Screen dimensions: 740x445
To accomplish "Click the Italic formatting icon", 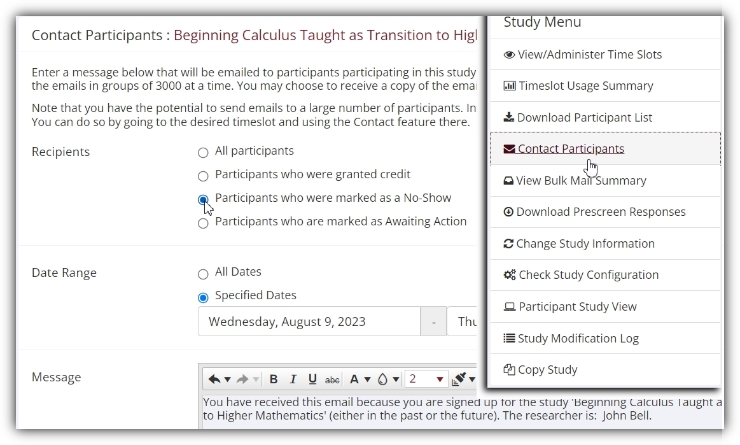I will tap(293, 379).
